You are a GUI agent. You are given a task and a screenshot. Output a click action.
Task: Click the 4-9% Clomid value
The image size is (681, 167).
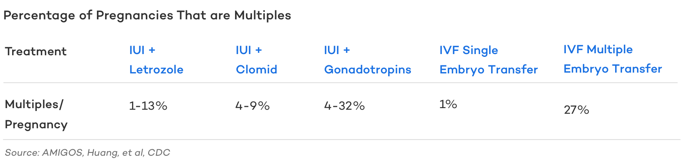coord(252,106)
